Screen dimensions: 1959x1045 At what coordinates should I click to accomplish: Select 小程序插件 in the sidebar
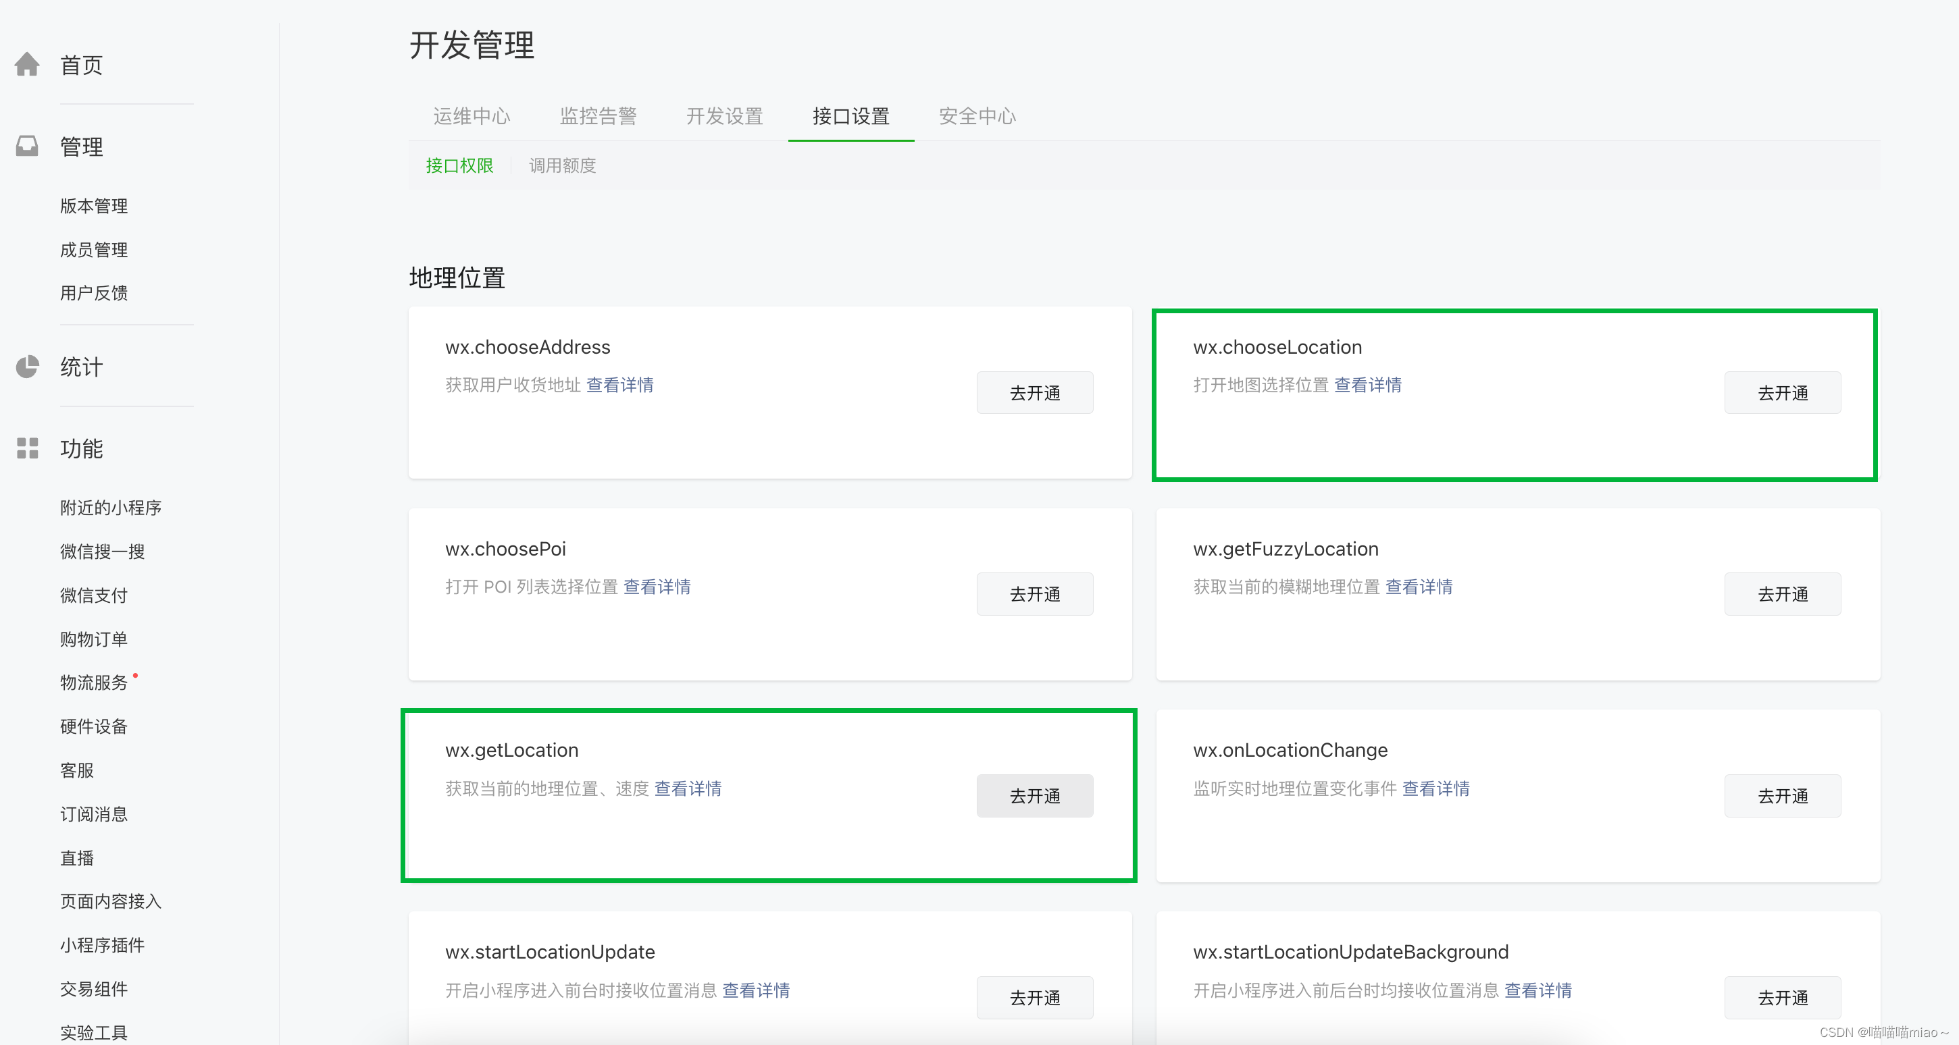click(x=101, y=944)
